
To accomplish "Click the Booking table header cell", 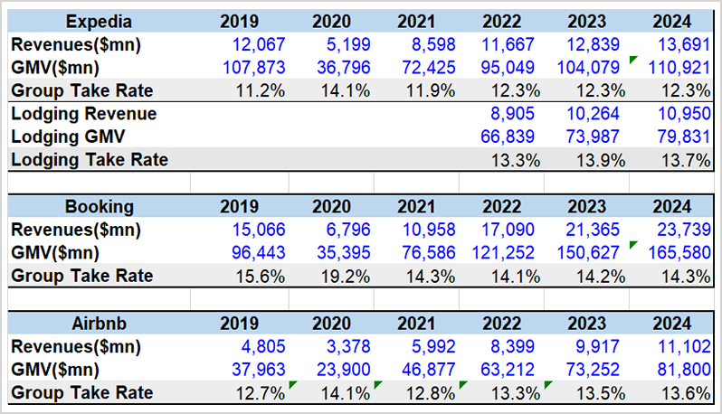I will 99,206.
